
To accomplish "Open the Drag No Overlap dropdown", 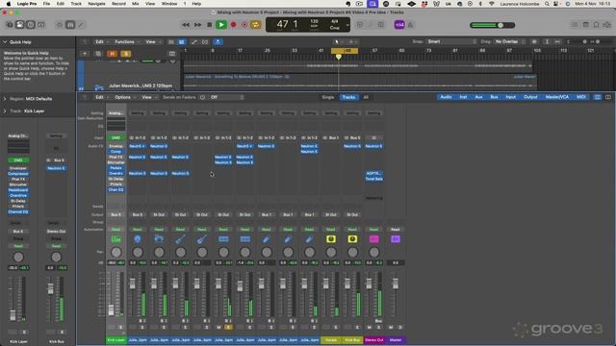I will (x=509, y=41).
